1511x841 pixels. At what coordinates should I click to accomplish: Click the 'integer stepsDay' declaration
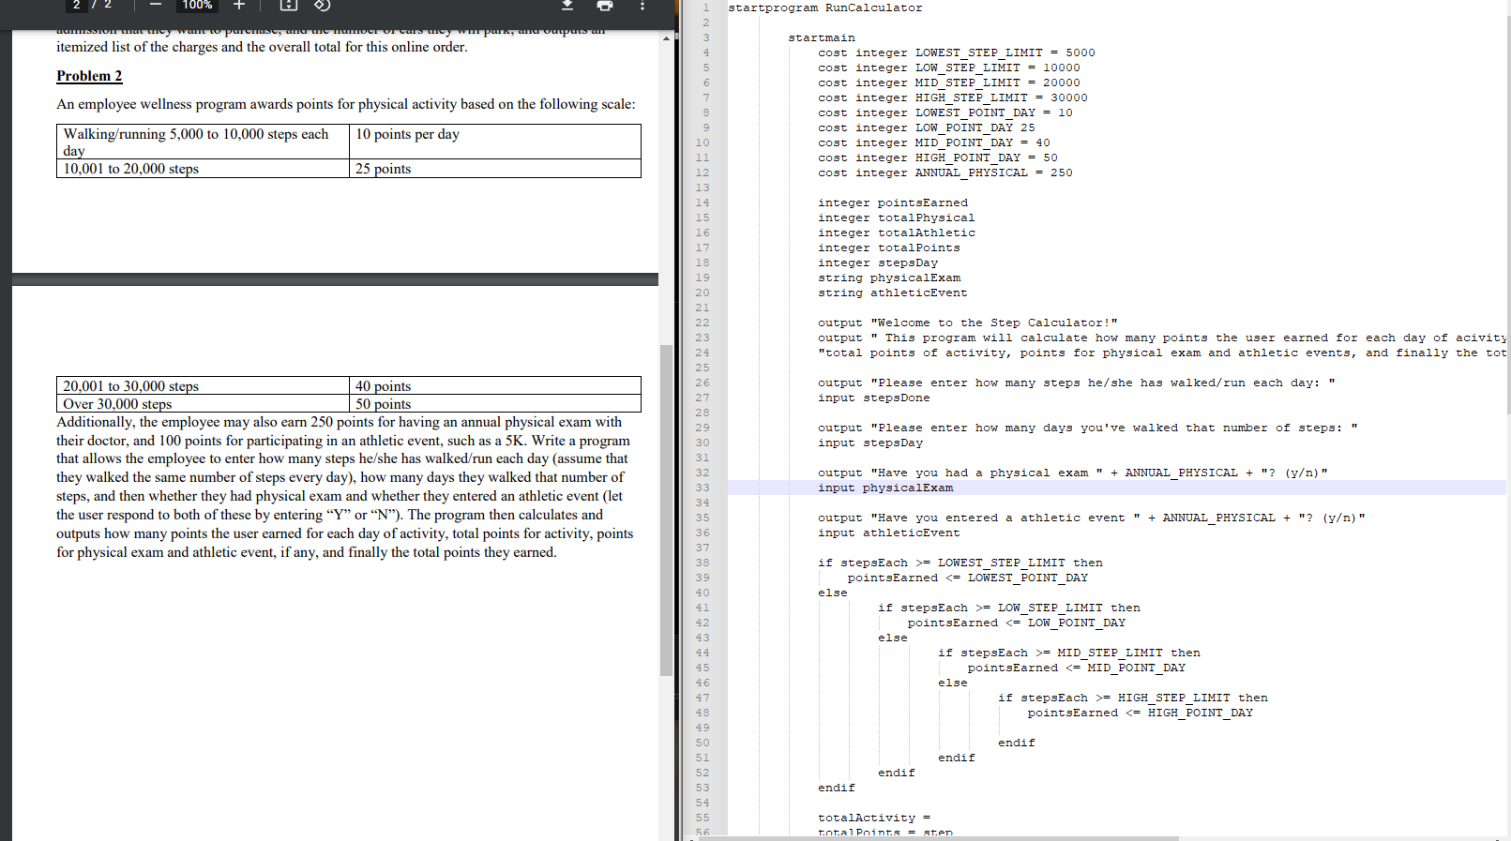pos(878,263)
